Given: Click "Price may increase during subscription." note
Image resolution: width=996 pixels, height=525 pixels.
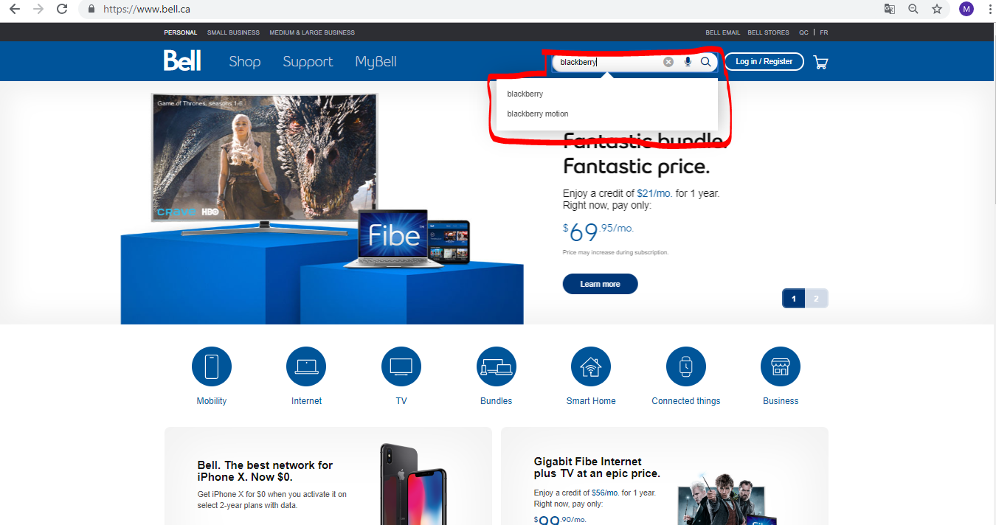Looking at the screenshot, I should point(615,252).
